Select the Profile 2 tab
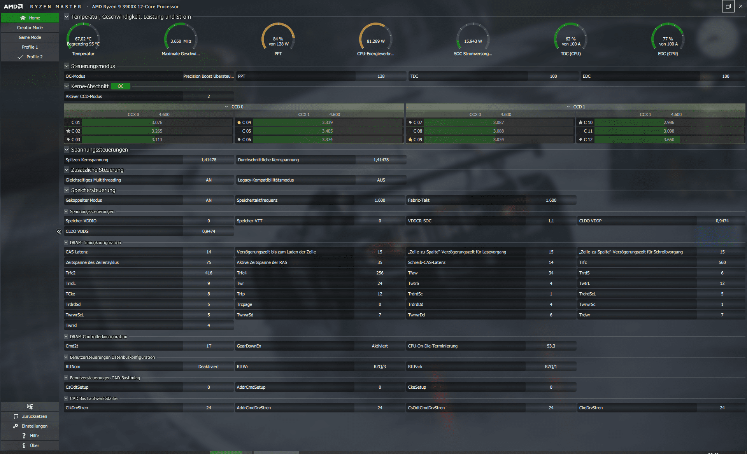This screenshot has width=747, height=454. point(30,57)
